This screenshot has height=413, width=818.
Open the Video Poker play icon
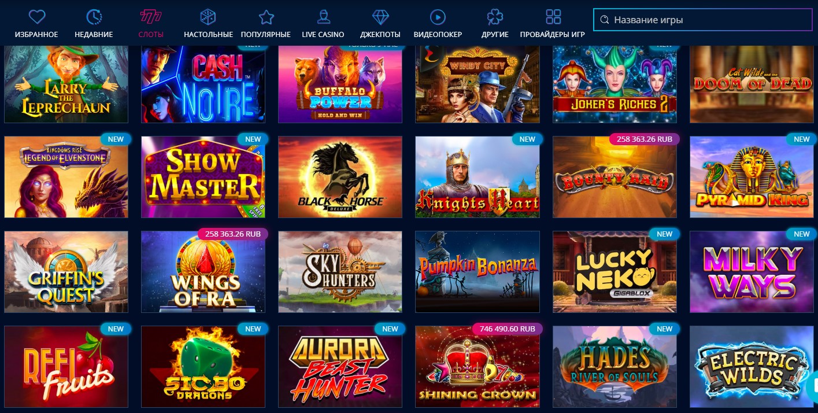(438, 16)
